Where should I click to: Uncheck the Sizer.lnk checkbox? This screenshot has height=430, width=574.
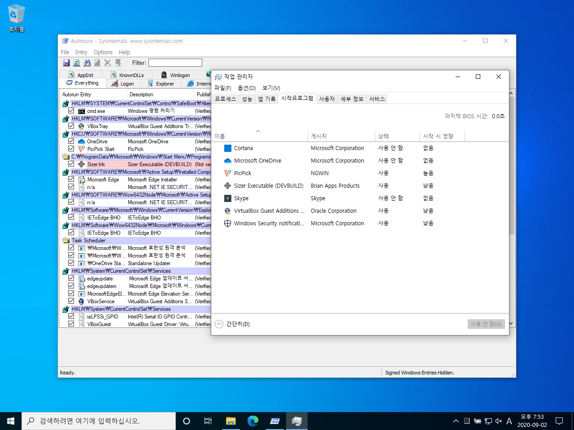pos(71,164)
